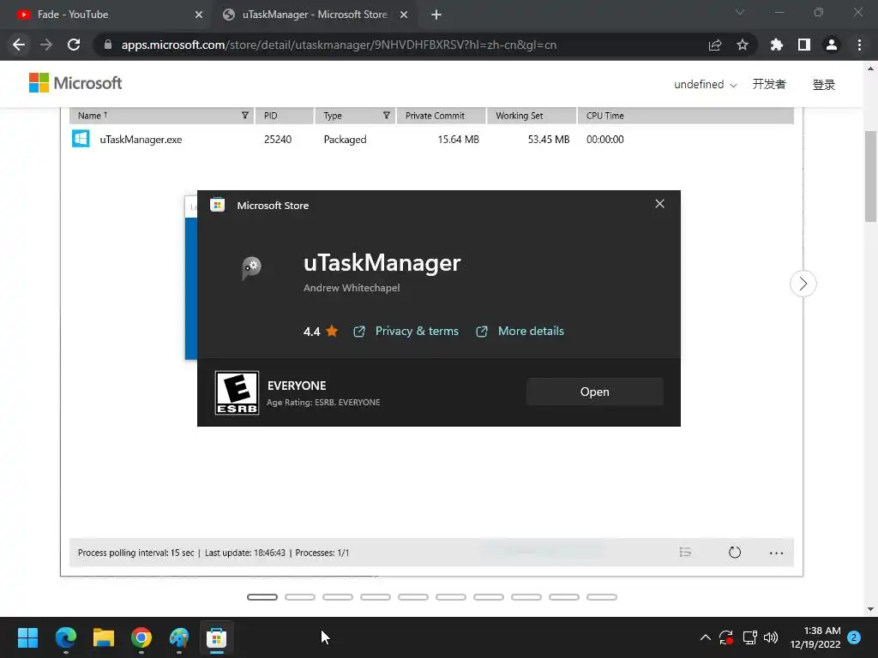Go to next screenshot with arrow
The height and width of the screenshot is (658, 878).
803,284
